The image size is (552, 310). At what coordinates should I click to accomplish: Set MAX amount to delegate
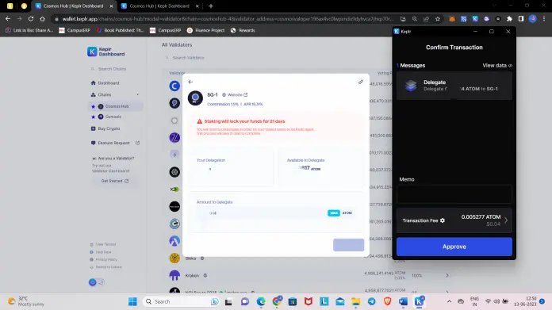tap(333, 213)
